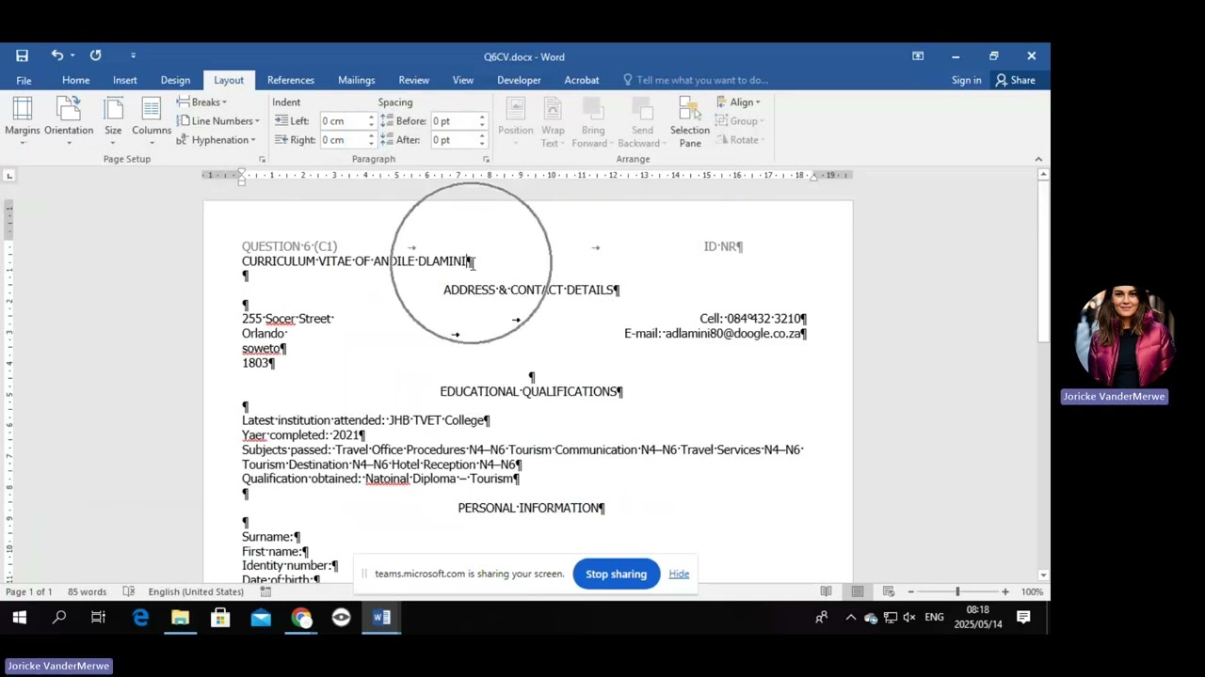Click the Send Backward button
Screen dimensions: 1205x677
[x=642, y=122]
